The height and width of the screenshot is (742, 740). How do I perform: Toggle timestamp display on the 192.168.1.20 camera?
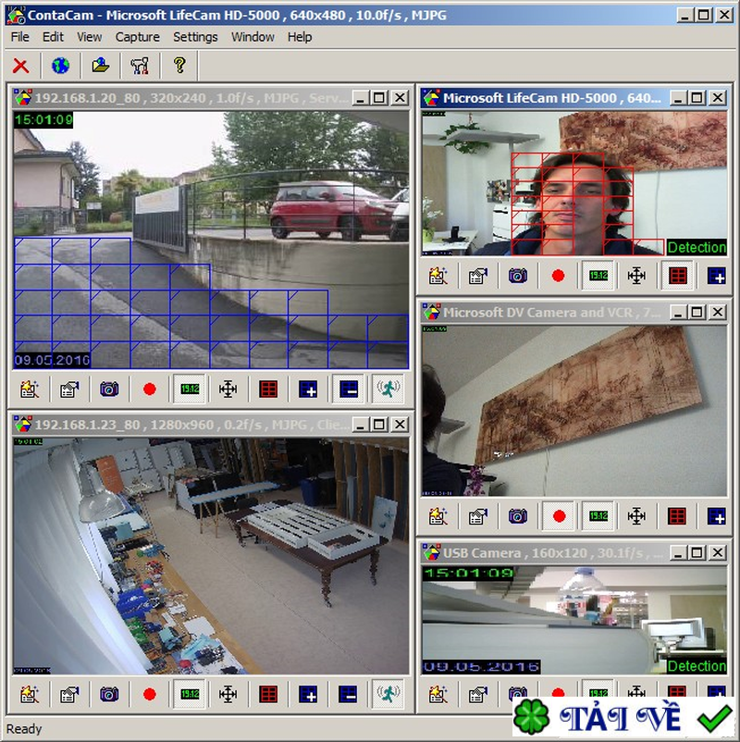point(190,390)
